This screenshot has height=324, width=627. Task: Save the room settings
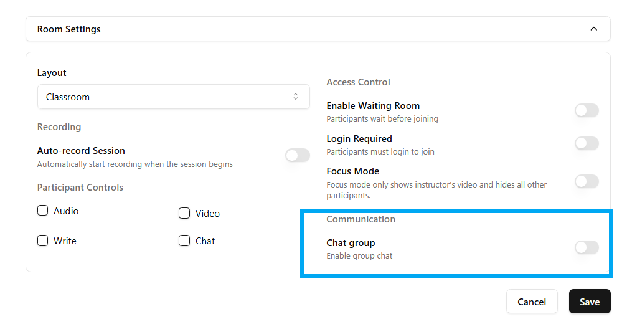click(x=589, y=302)
